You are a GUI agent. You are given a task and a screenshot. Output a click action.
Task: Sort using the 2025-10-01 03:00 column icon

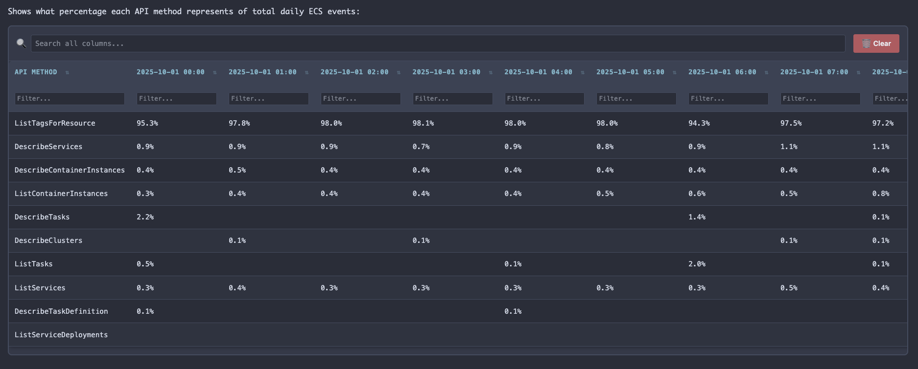tap(491, 72)
